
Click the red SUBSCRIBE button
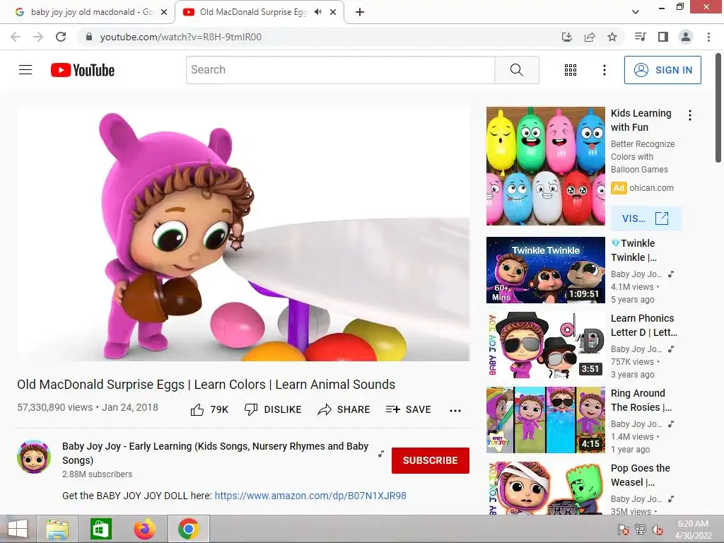tap(431, 460)
